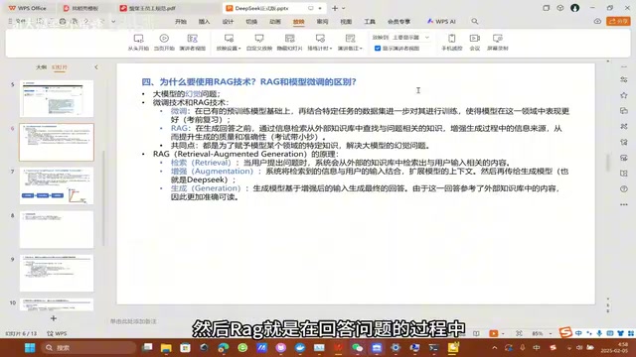
Task: Switch to 切换 ribbon tab
Action: pyautogui.click(x=251, y=22)
